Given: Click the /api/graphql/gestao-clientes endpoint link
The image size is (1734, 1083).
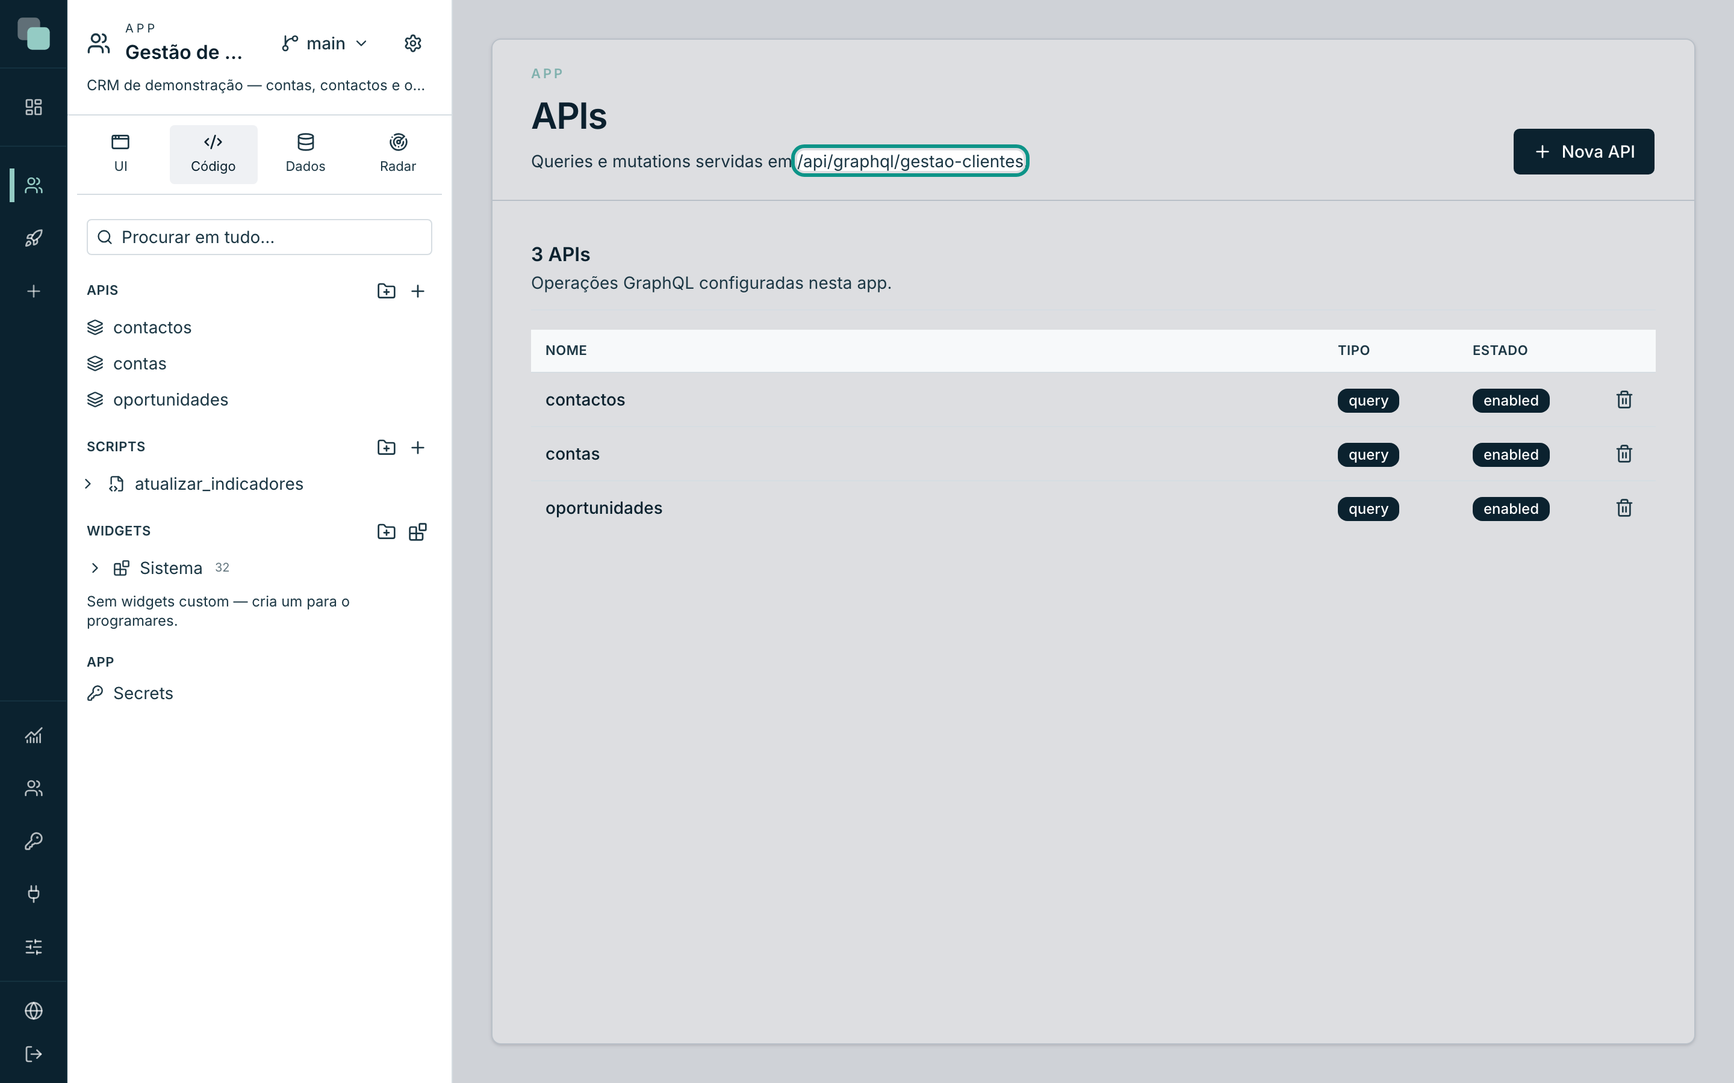Looking at the screenshot, I should click(910, 161).
